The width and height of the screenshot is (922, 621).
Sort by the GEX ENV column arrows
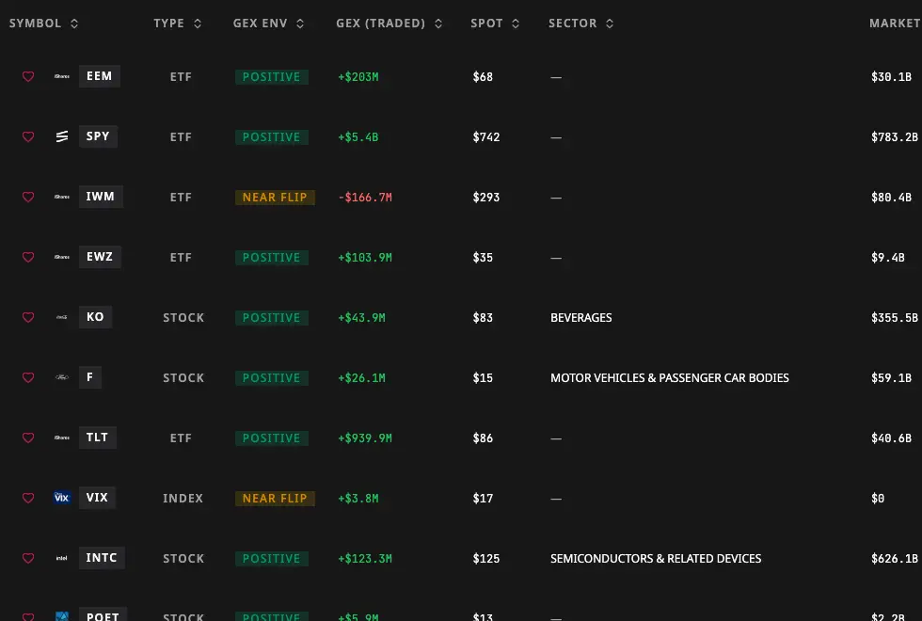(300, 24)
